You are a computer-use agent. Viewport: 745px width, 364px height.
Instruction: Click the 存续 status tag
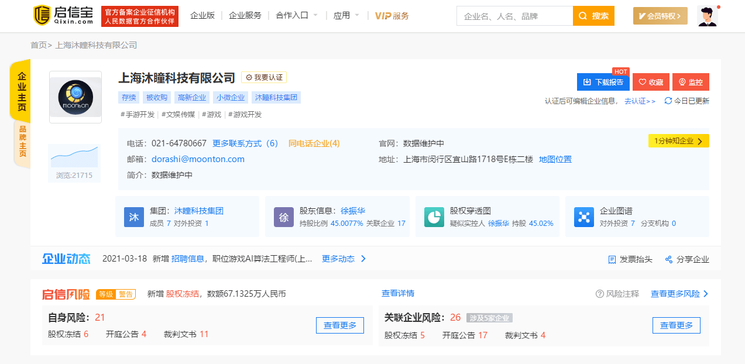129,98
